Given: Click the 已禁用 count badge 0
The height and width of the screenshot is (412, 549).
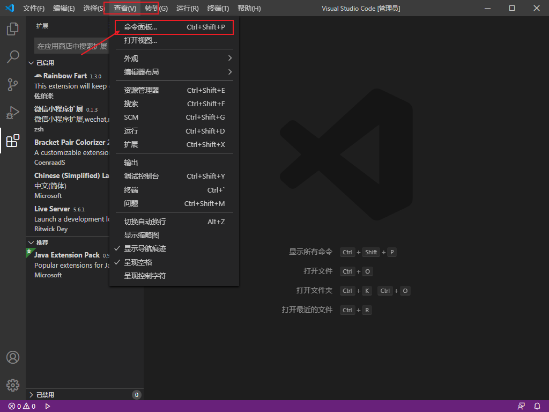Looking at the screenshot, I should (137, 395).
